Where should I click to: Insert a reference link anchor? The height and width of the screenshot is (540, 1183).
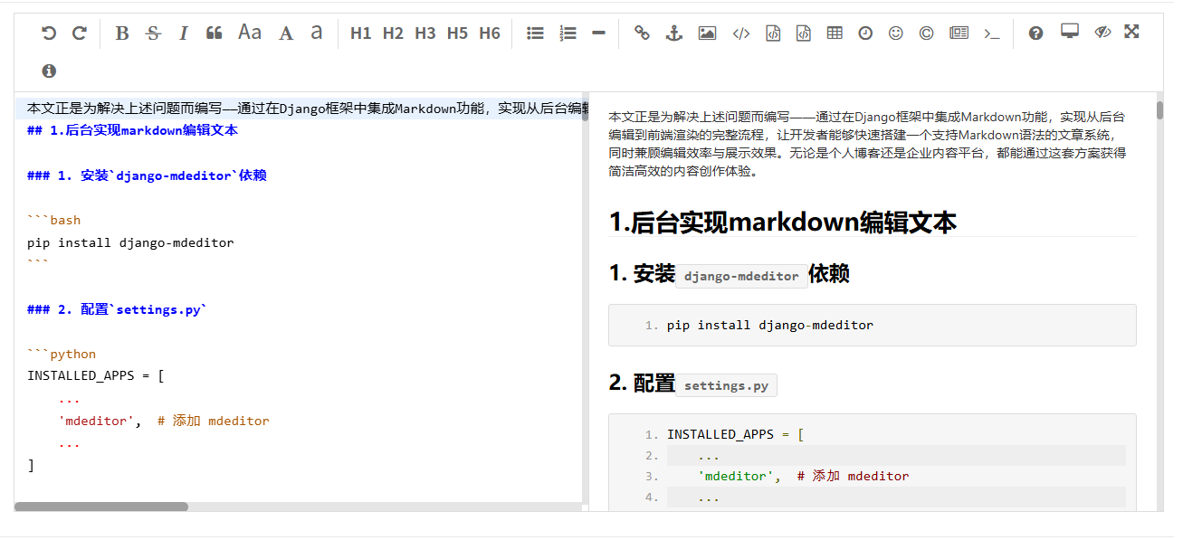(x=673, y=32)
